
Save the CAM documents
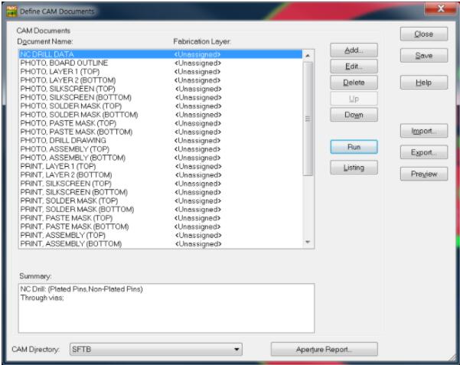point(424,55)
